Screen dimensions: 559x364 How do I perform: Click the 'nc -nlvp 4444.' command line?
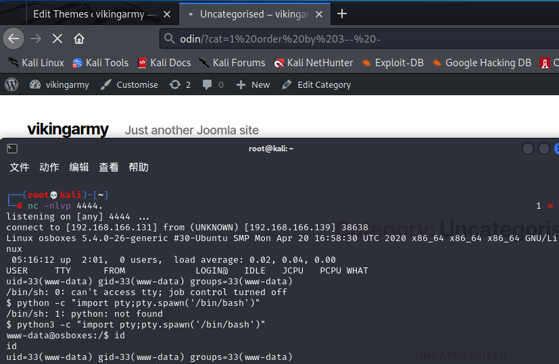(x=65, y=206)
